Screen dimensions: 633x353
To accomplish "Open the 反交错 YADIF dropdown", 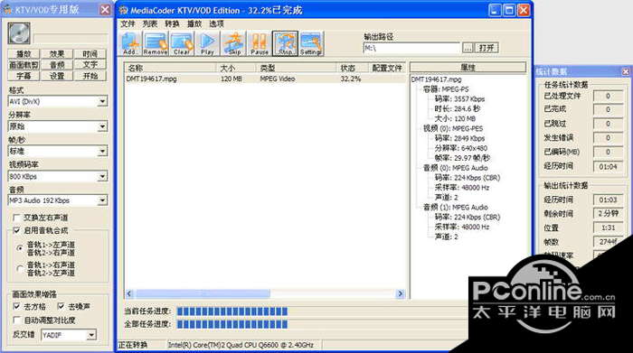I will pos(91,335).
